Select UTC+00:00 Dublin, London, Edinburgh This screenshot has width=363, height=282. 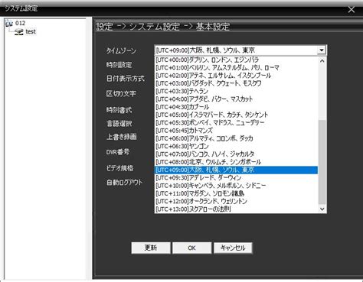pos(236,60)
